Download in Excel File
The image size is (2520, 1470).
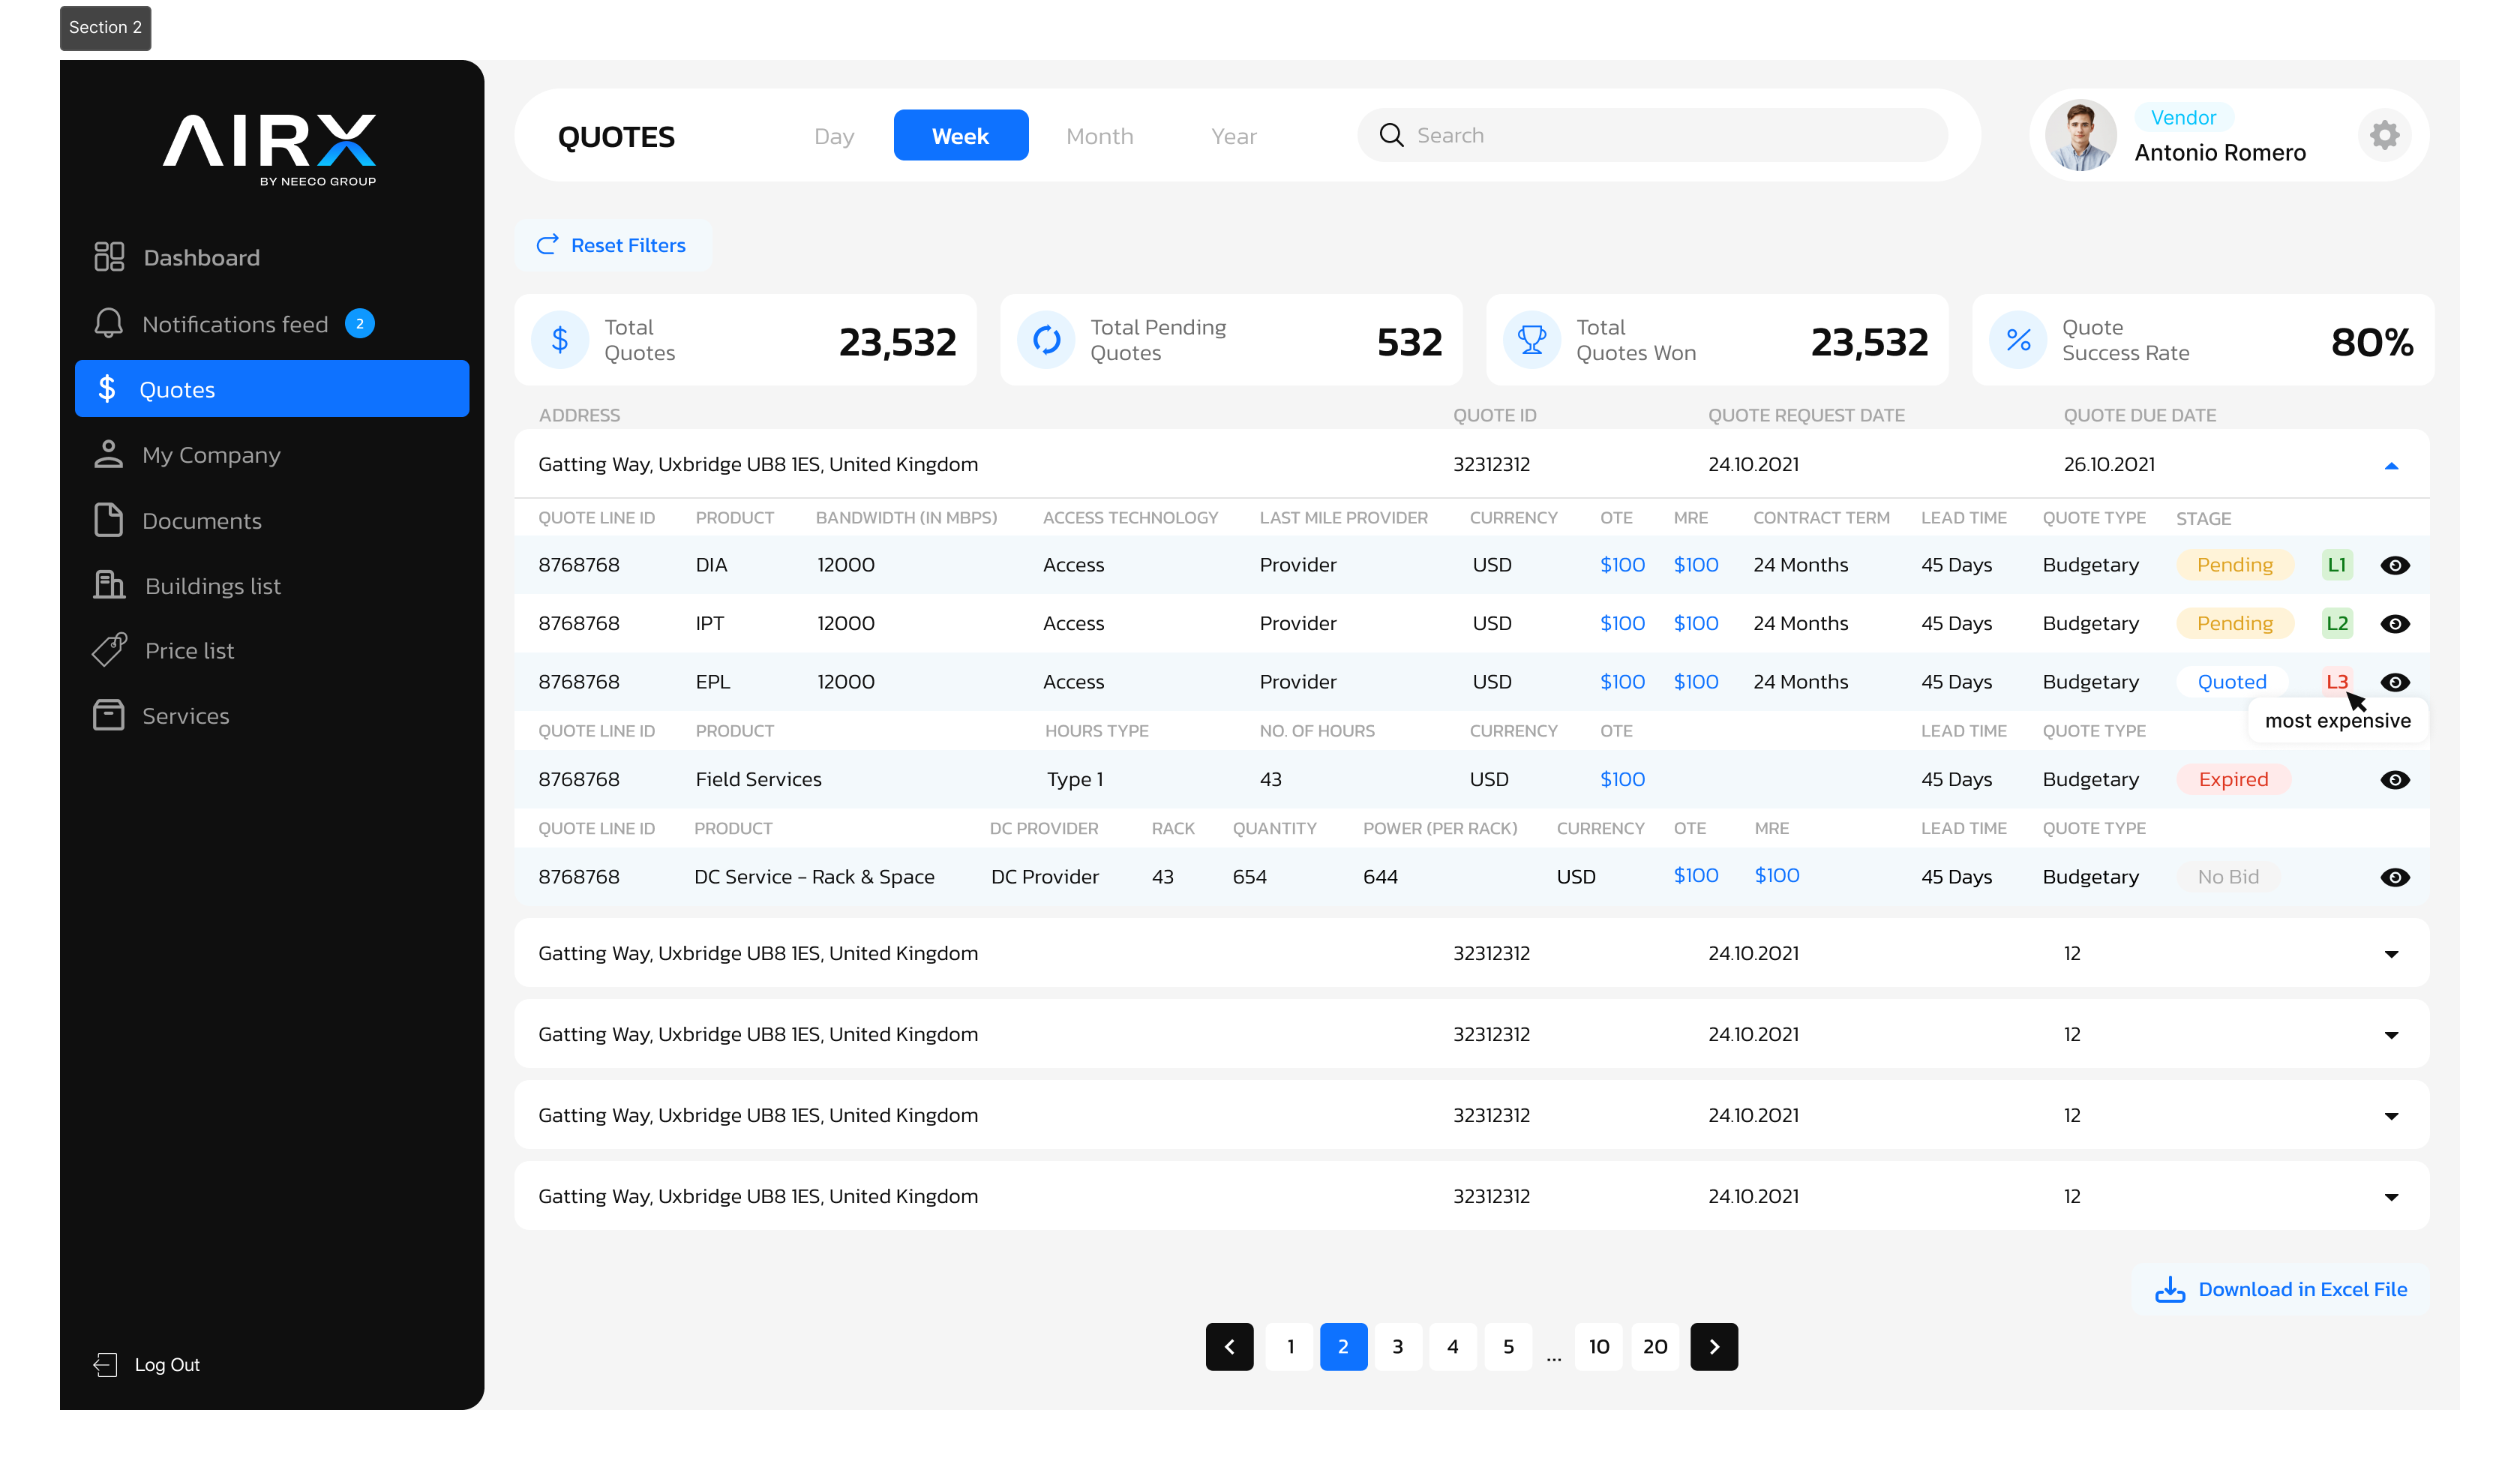click(2280, 1289)
